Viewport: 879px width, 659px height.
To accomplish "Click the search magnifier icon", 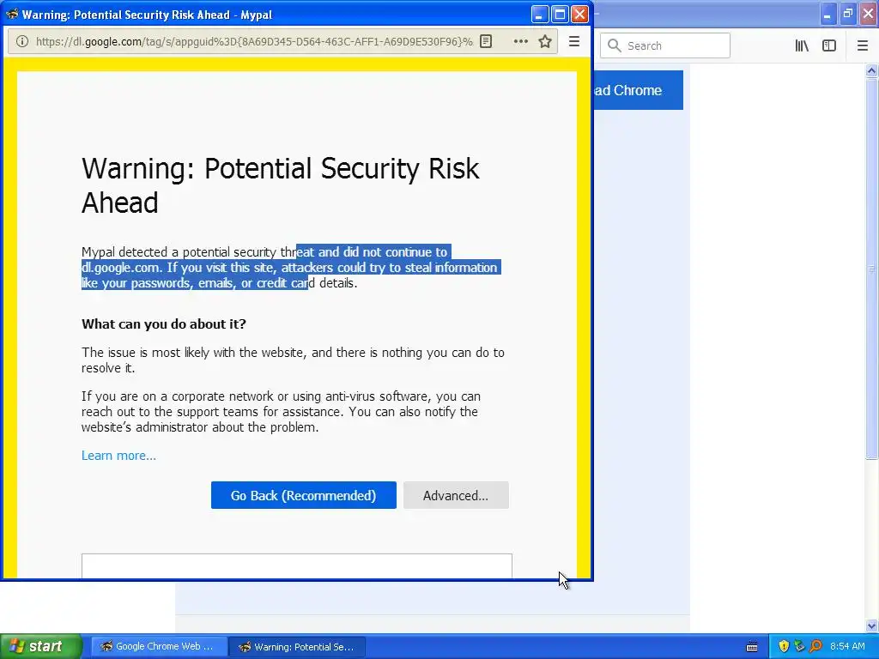I will pos(615,46).
